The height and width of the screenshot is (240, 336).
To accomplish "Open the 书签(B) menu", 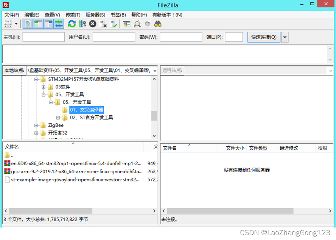I will 118,15.
